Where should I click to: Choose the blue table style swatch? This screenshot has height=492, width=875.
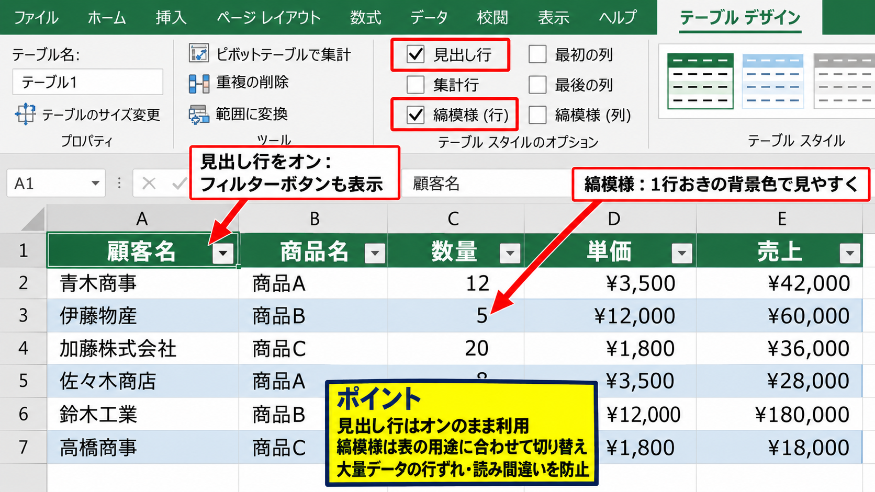772,81
